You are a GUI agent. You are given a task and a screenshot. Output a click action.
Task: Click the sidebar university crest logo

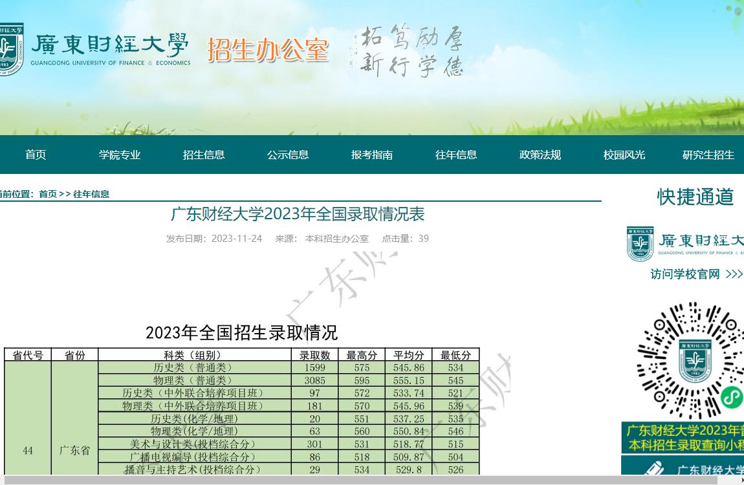click(640, 244)
